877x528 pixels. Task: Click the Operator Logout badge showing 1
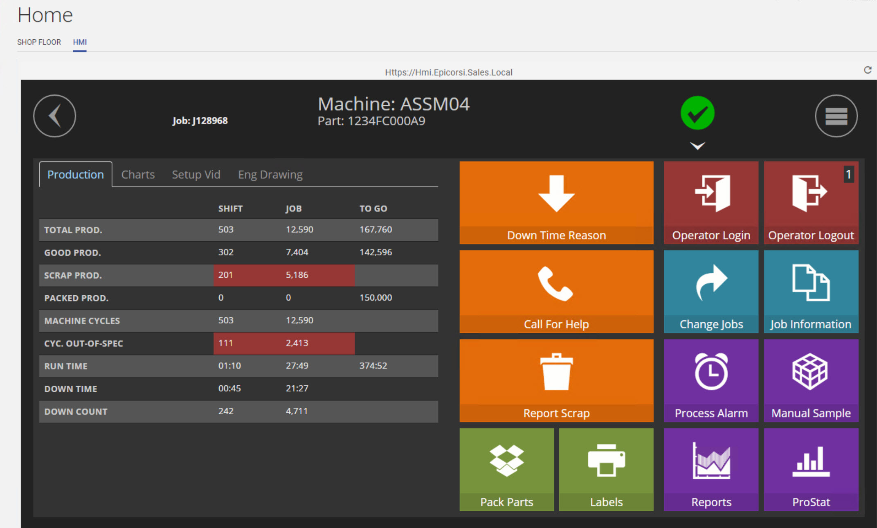tap(849, 175)
